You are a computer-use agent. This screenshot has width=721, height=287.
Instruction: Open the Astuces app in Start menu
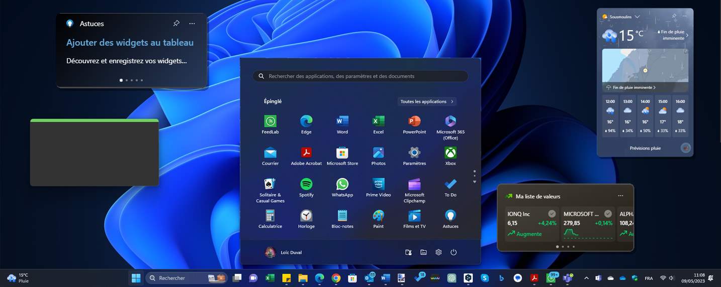tap(450, 219)
